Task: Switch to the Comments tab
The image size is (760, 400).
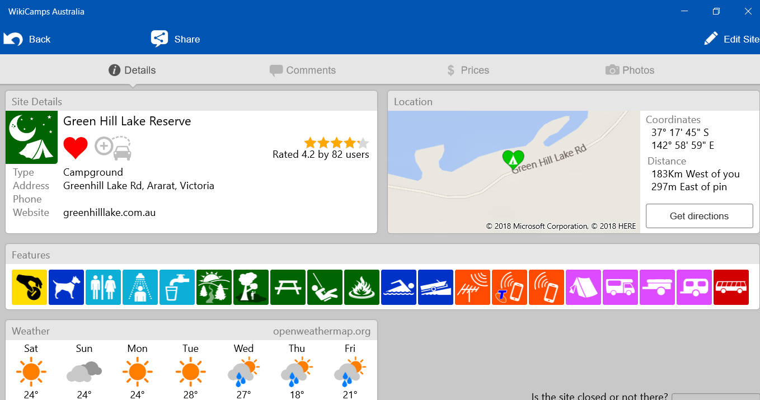Action: click(x=303, y=70)
